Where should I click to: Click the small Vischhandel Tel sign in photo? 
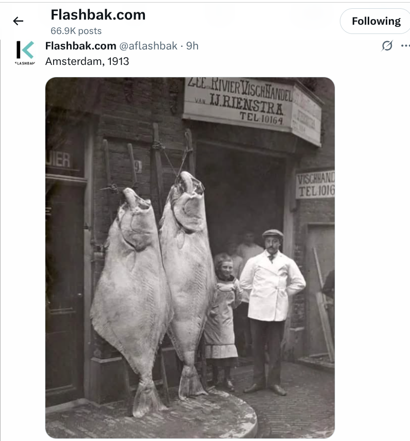pyautogui.click(x=315, y=184)
